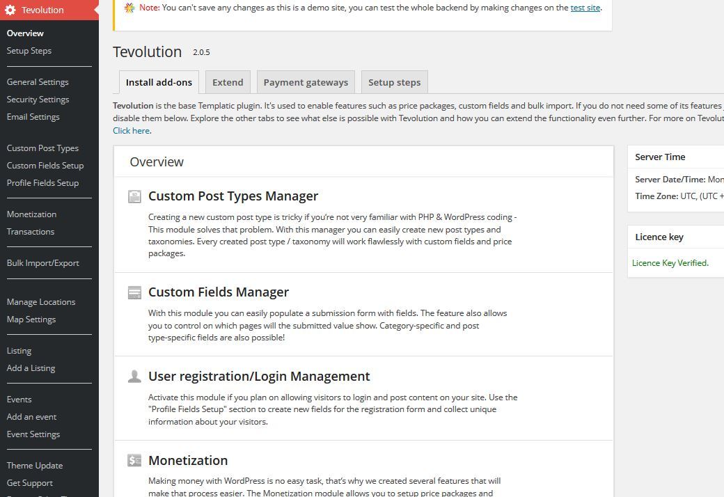Go to Theme Update
Image resolution: width=724 pixels, height=497 pixels.
(x=35, y=466)
